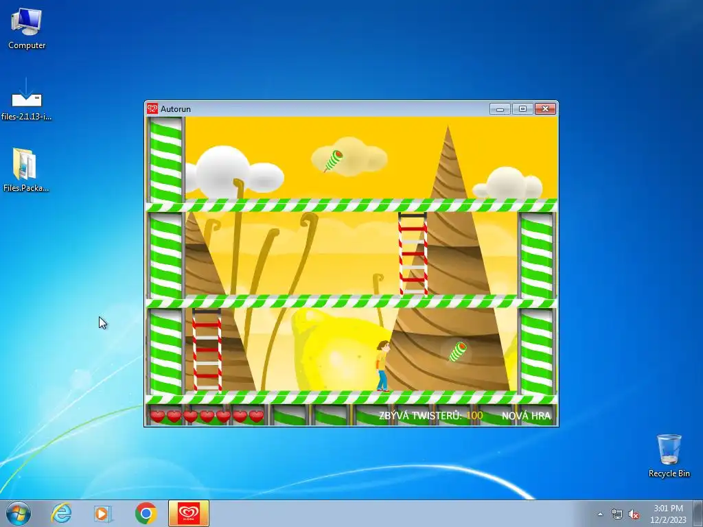
Task: Maximize the Autorun game window
Action: coord(522,109)
